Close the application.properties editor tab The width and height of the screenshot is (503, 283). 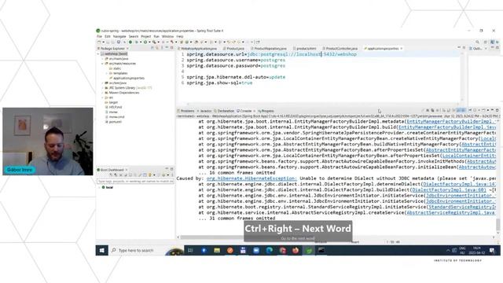tap(402, 49)
